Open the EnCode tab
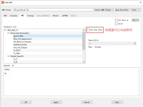Screen dimensions: 143x107 (x=56, y=16)
